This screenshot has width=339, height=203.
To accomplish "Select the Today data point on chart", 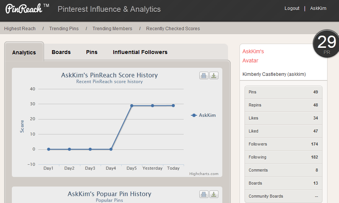I will [173, 106].
